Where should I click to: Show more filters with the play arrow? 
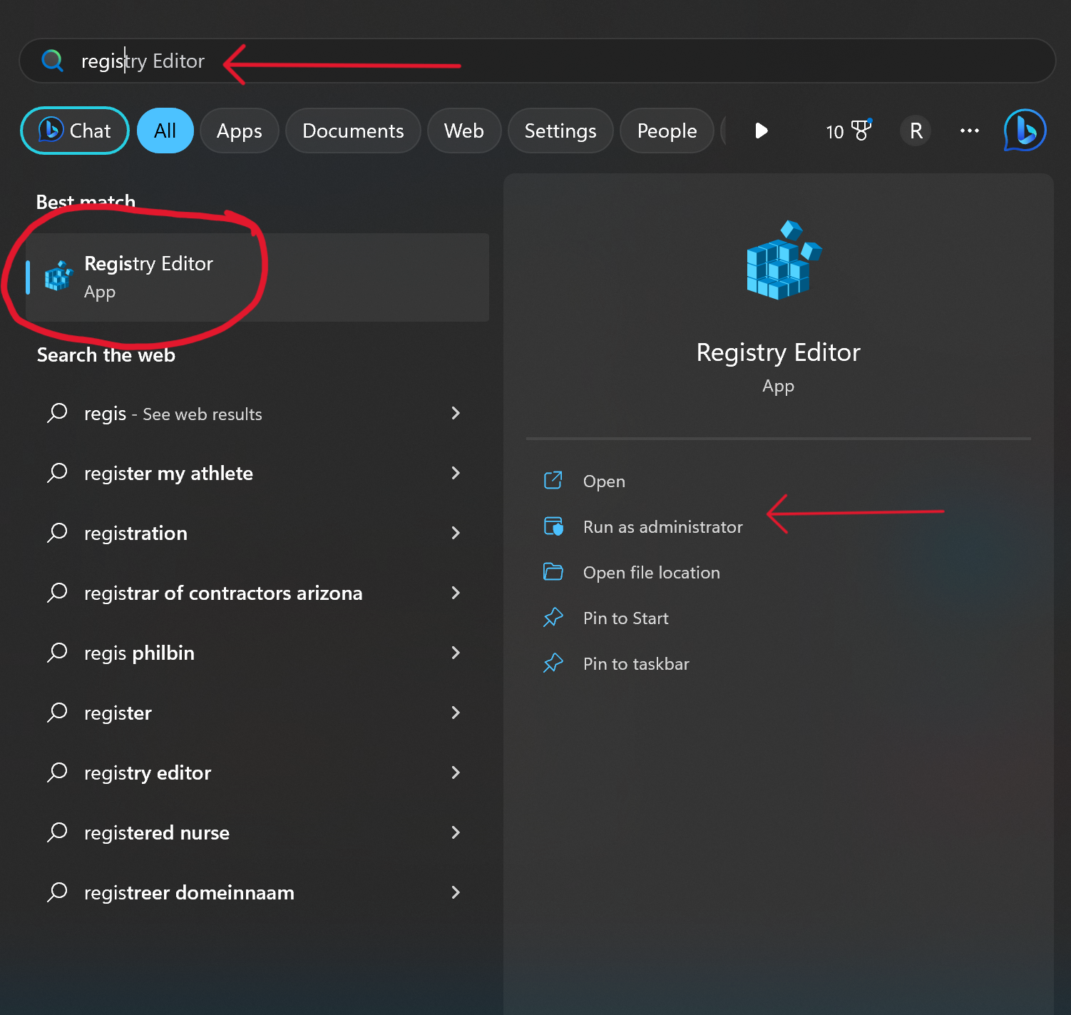(761, 131)
